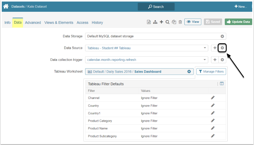Click the Manage Filters button
This screenshot has width=254, height=145.
[x=211, y=72]
